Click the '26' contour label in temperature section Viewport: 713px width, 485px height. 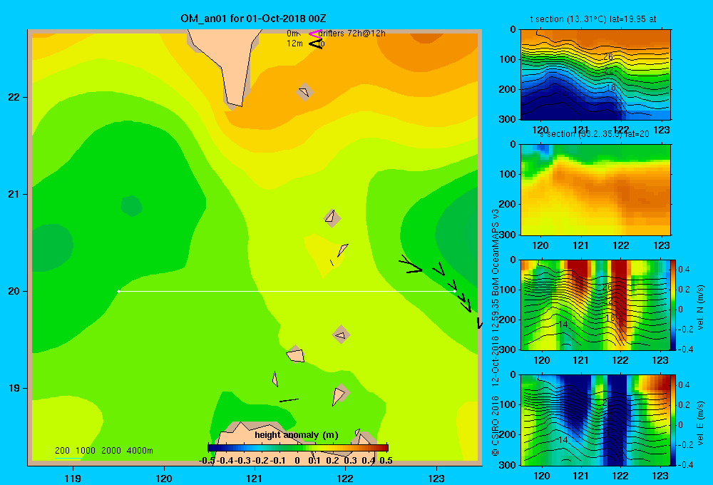coord(608,57)
